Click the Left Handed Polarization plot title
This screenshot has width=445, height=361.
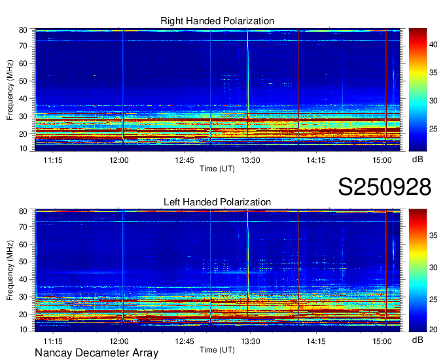217,202
